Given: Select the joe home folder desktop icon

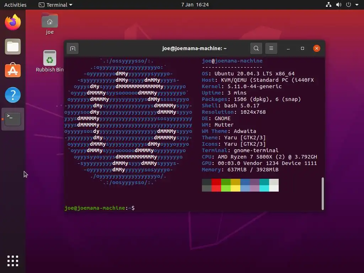Looking at the screenshot, I should click(x=50, y=24).
